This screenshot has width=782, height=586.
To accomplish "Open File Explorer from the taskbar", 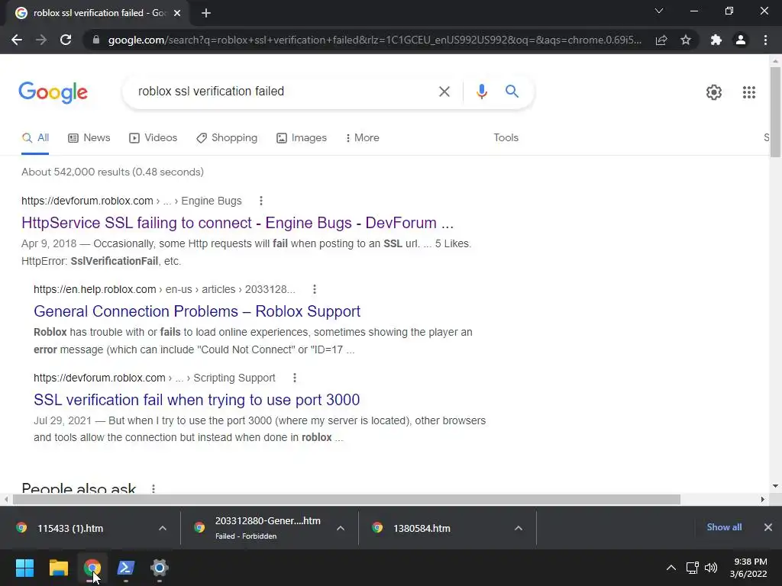I will (x=58, y=568).
